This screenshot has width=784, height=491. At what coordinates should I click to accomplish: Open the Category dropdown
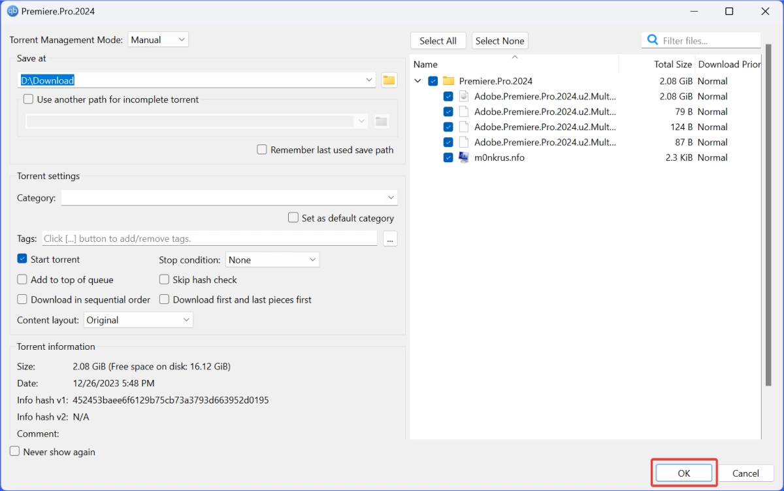229,197
